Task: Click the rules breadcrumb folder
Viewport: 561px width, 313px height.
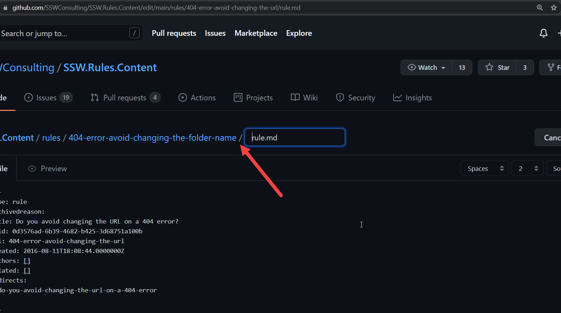Action: pyautogui.click(x=51, y=138)
